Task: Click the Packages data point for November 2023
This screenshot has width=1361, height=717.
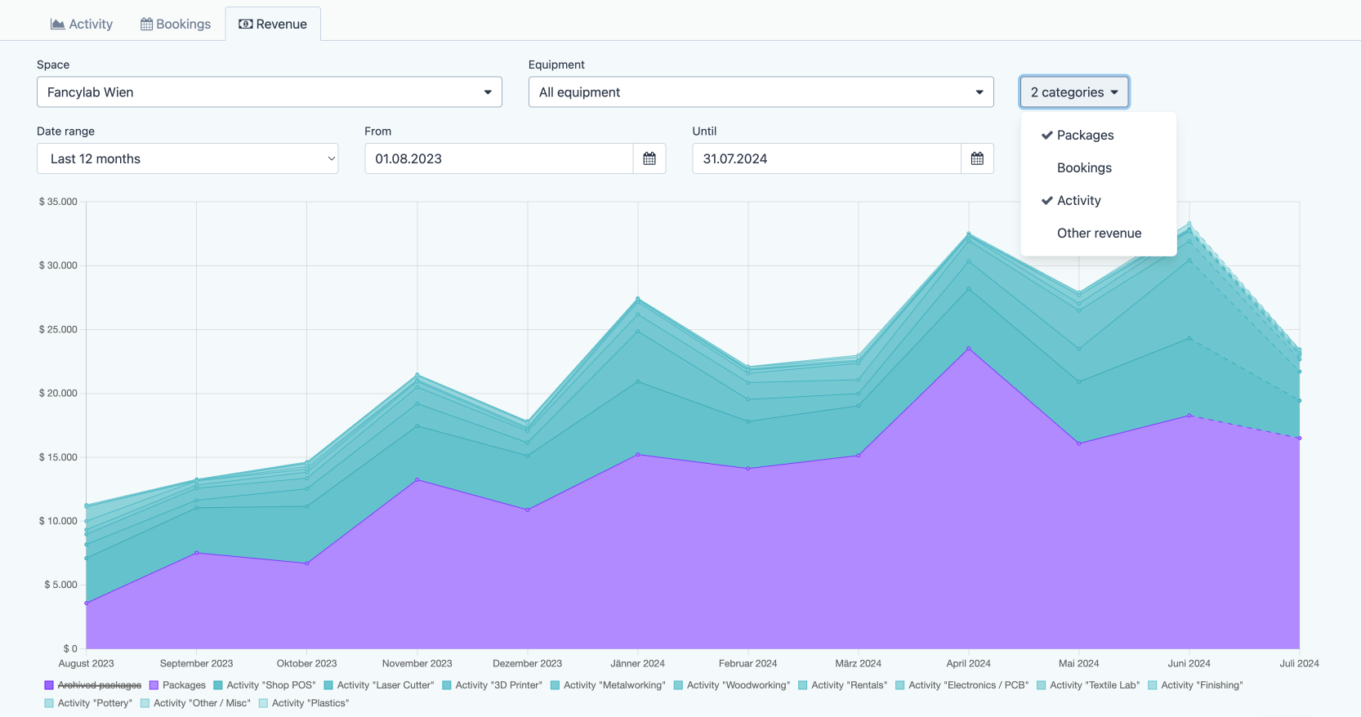Action: 417,479
